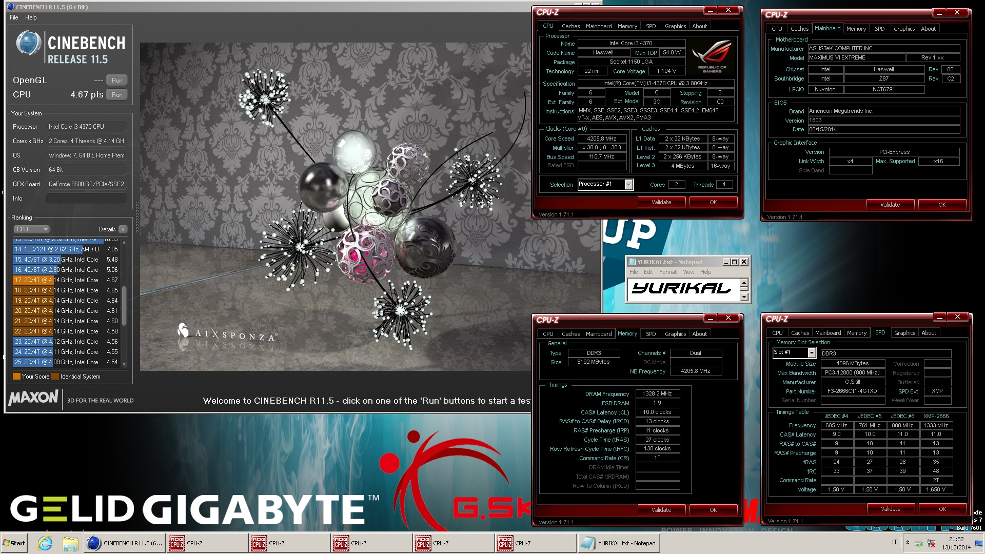Click the Details label in Ranking

pos(107,229)
